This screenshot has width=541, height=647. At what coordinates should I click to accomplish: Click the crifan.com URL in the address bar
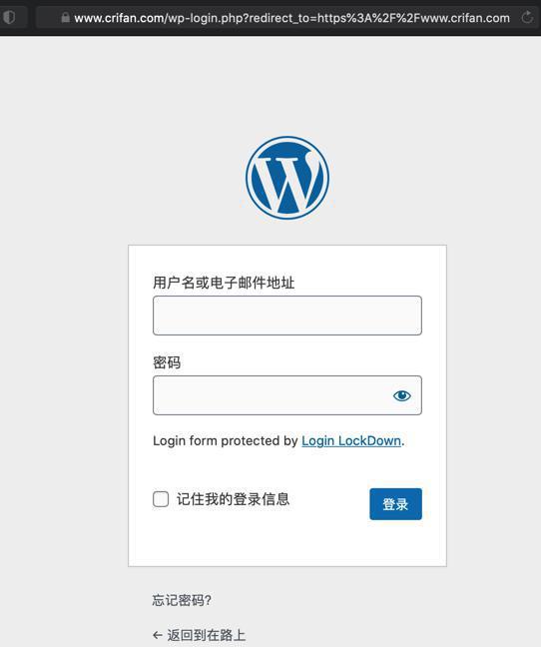[291, 18]
